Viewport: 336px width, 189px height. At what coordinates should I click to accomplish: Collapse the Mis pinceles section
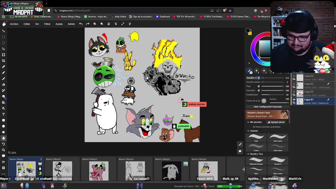click(x=248, y=122)
